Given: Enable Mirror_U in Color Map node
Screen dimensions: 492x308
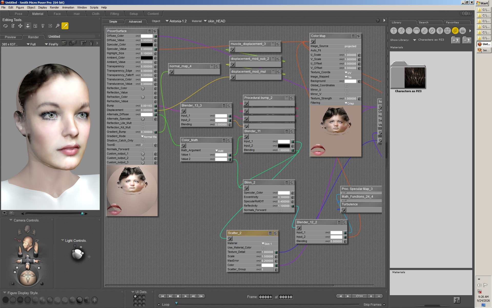Looking at the screenshot, I should 347,90.
